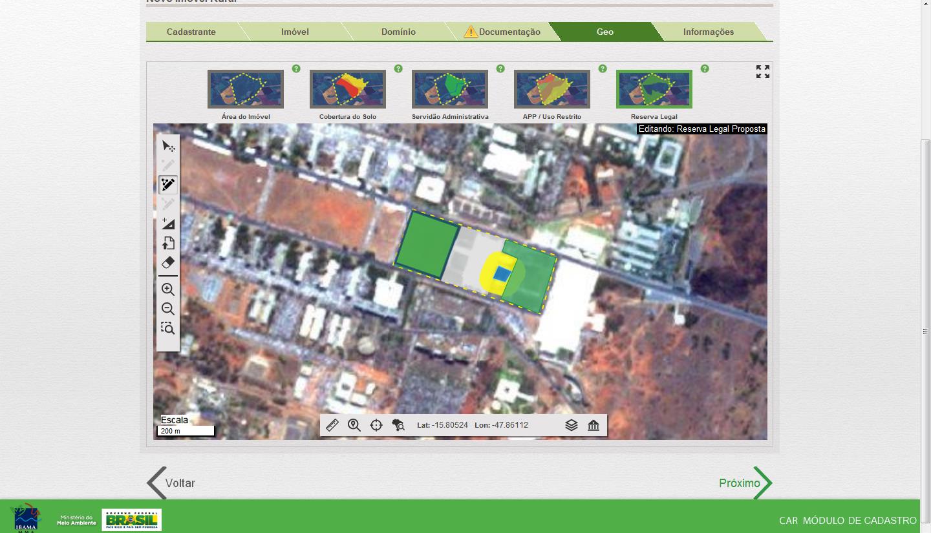The image size is (931, 533).
Task: Click the Documentação warning triangle icon
Action: point(471,32)
